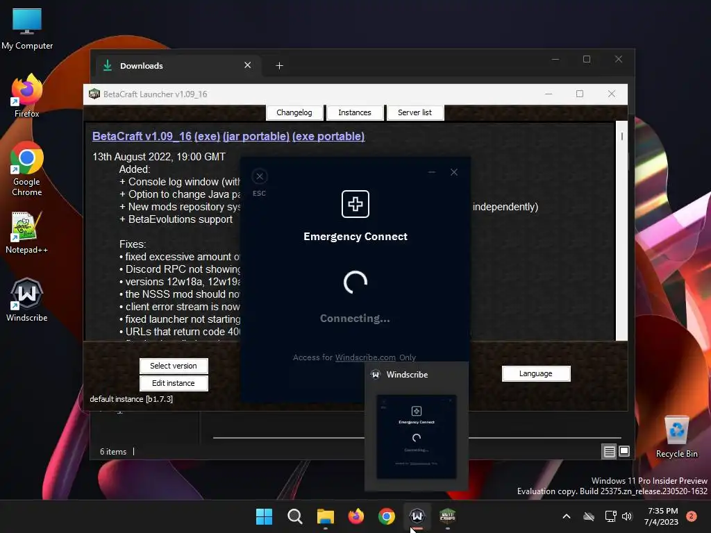Screen dimensions: 711x533
Task: Minimize the BetaCraft Launcher window
Action: pos(549,94)
